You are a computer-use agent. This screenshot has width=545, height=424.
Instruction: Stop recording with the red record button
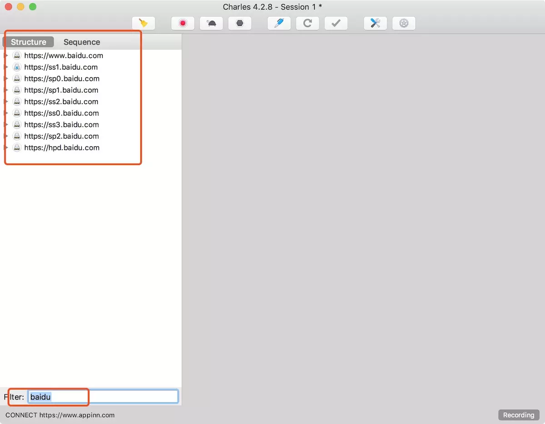pos(183,23)
